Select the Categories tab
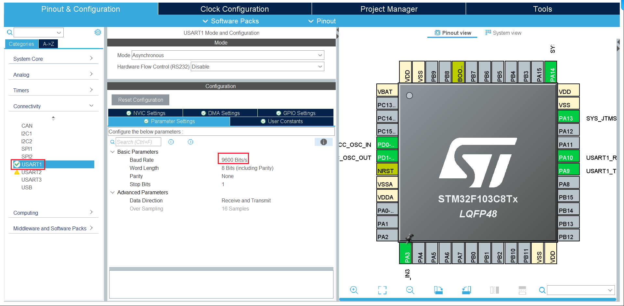This screenshot has height=306, width=624. click(21, 44)
